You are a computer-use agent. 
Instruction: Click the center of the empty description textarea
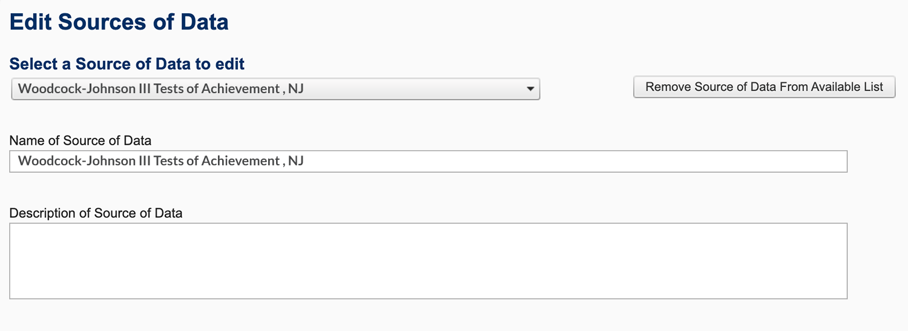tap(428, 261)
